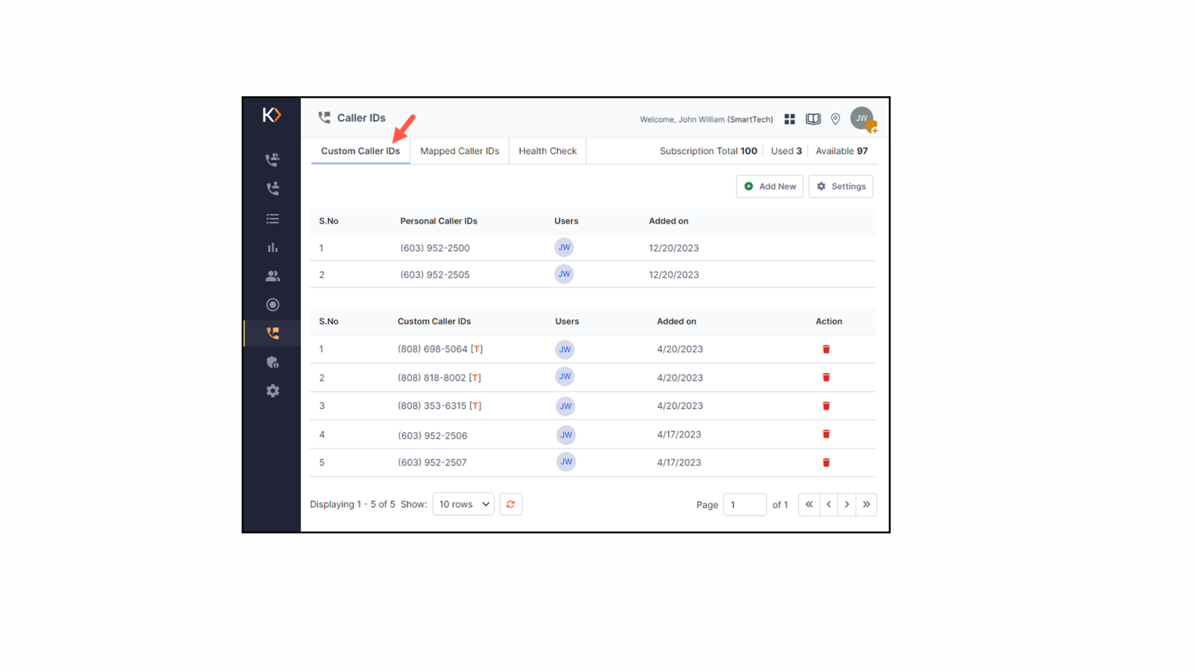Open the caller ID Settings button

[841, 187]
